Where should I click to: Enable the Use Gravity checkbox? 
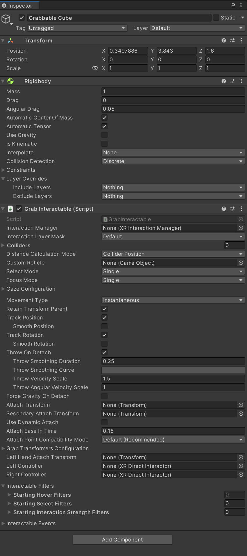tap(105, 135)
